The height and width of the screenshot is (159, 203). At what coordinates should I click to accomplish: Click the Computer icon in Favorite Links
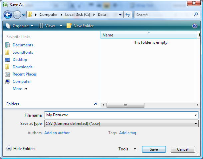click(x=7, y=82)
